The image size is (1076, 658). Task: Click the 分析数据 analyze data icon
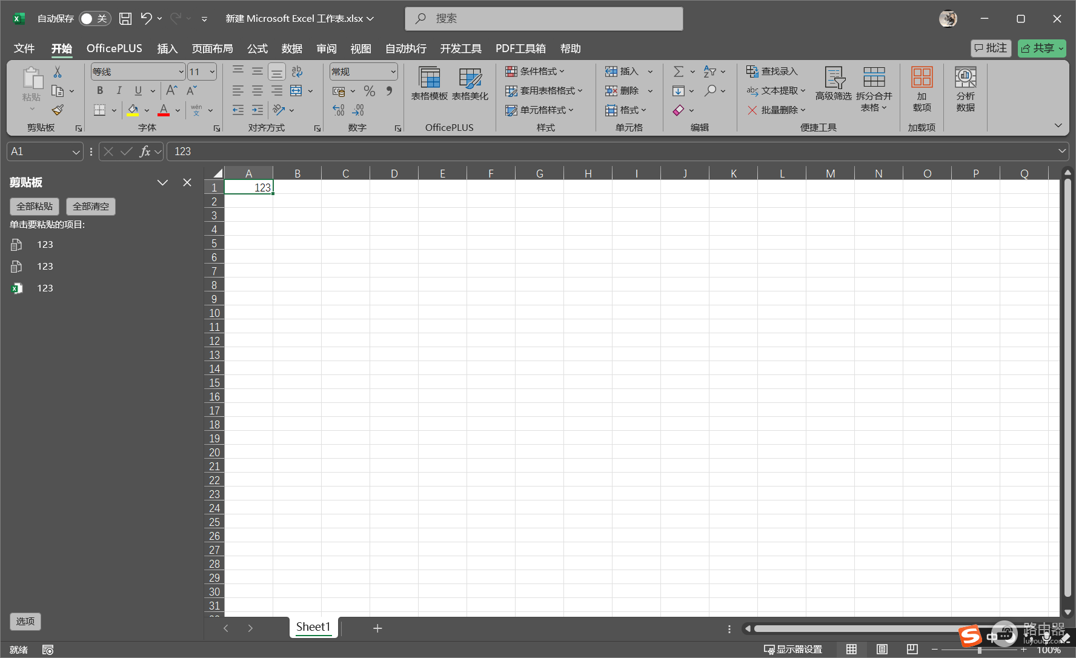click(966, 89)
